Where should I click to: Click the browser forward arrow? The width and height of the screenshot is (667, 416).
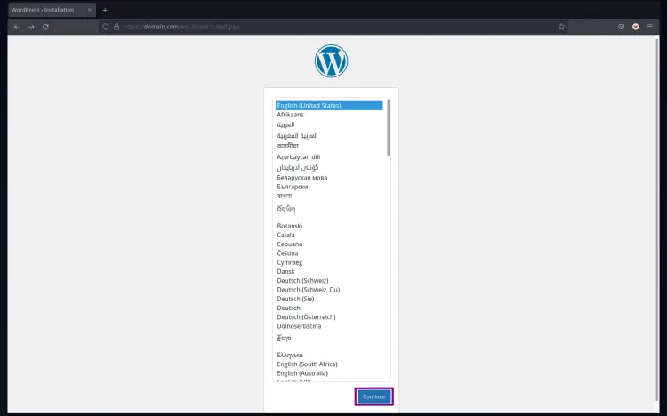click(x=31, y=27)
